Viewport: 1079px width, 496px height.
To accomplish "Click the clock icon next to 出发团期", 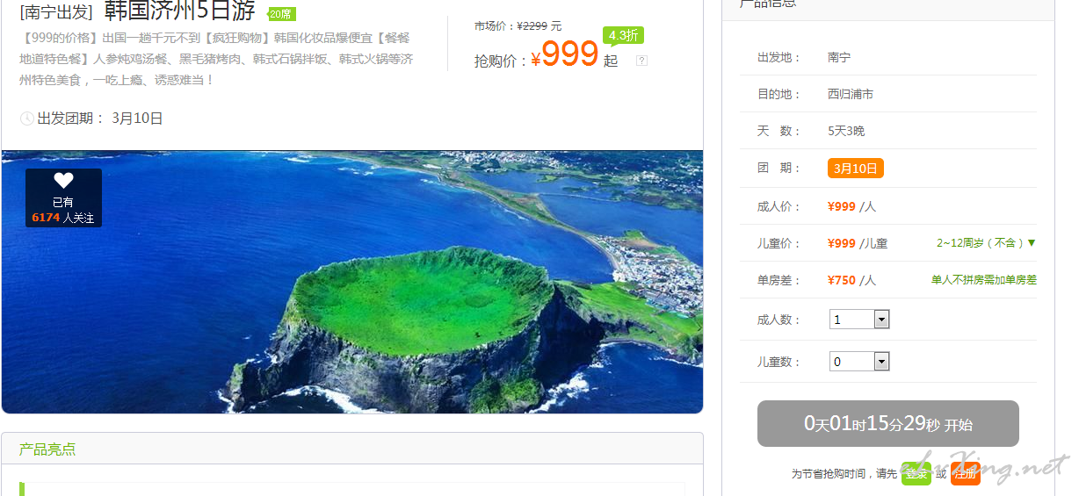I will 26,119.
